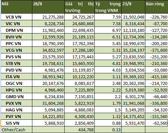Click the cell containing 35,224,197
Viewport: 168px width, 133px height.
pyautogui.click(x=133, y=50)
